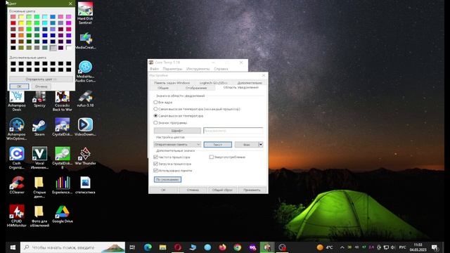
Task: Click the 'Текст' color button
Action: [217, 145]
